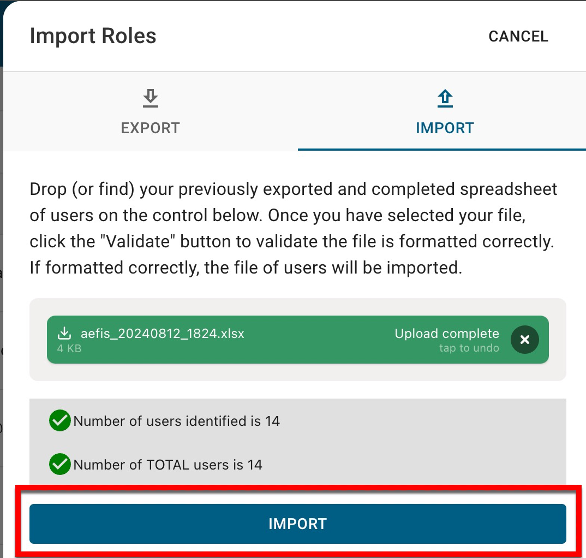The height and width of the screenshot is (558, 586).
Task: Click the import upload-arrow icon
Action: tap(445, 98)
